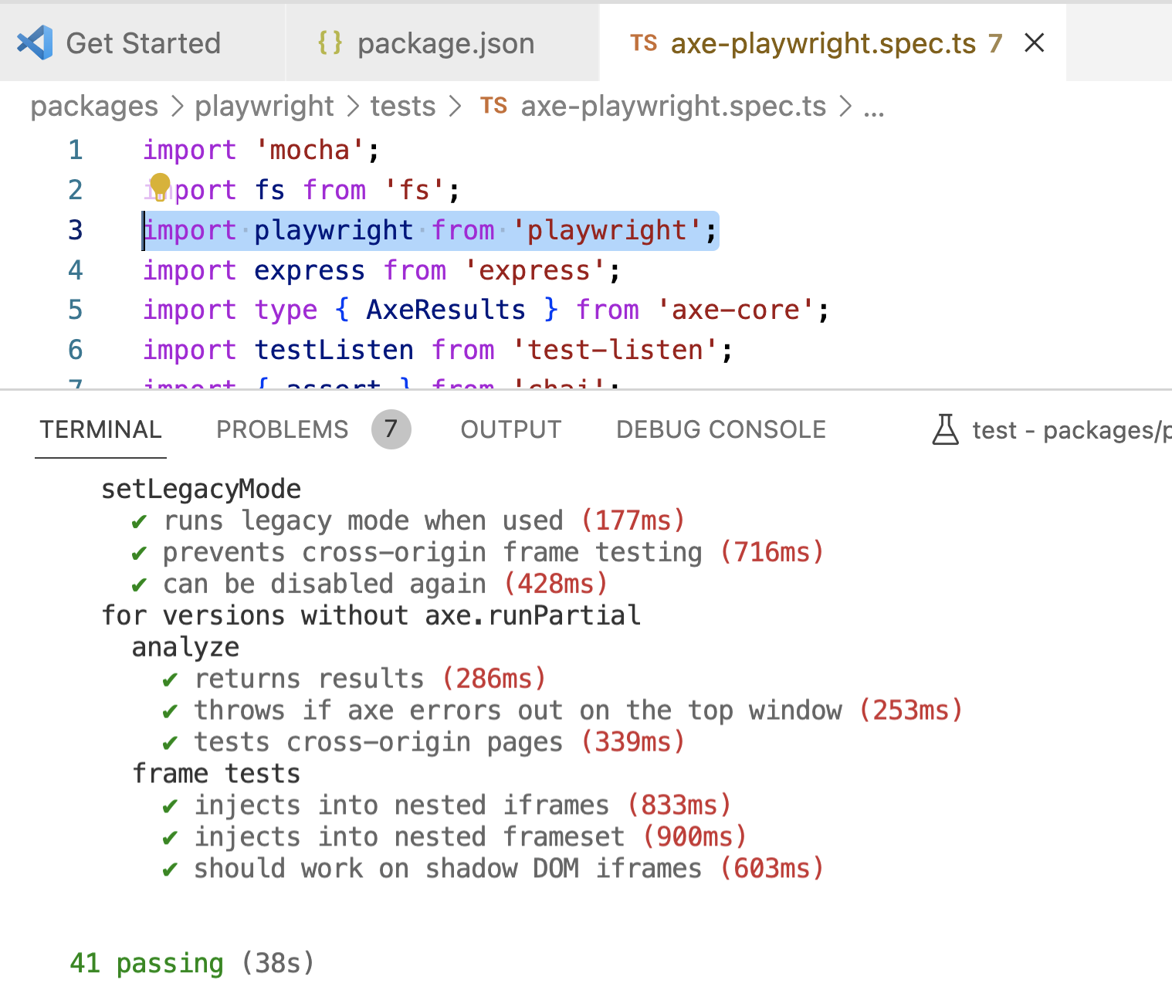
Task: Click 'runs legacy mode when used' test line
Action: click(x=363, y=520)
